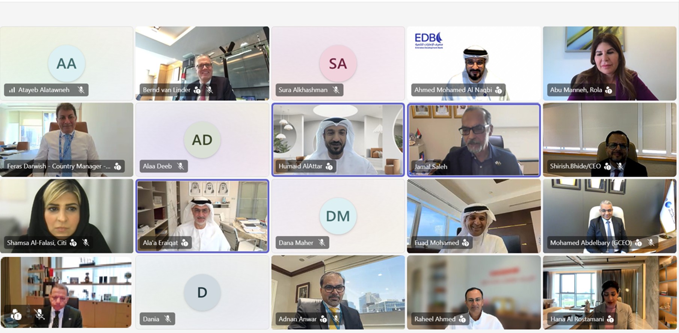Image resolution: width=679 pixels, height=333 pixels.
Task: Click muted mic icon next to Dania
Action: pos(167,319)
